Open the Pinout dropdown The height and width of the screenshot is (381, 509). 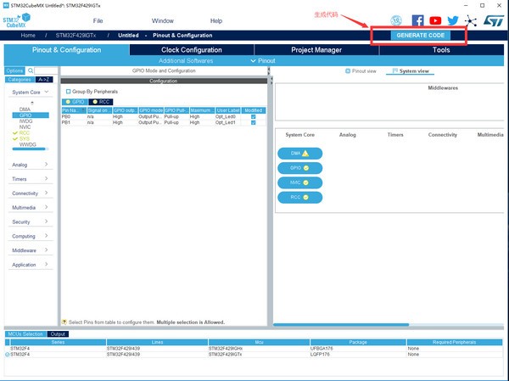coord(264,61)
